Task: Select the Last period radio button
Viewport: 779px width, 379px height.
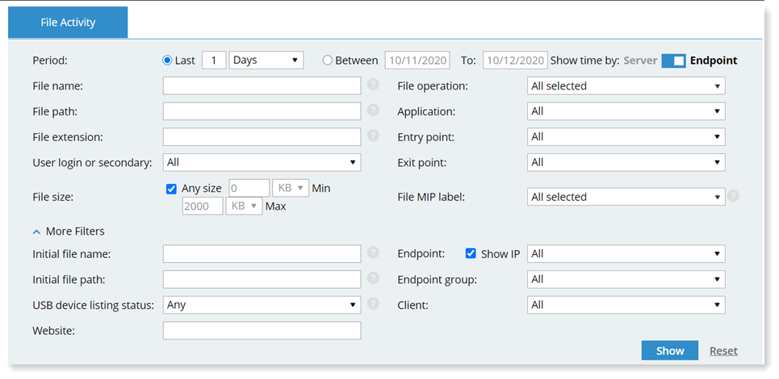Action: (168, 60)
